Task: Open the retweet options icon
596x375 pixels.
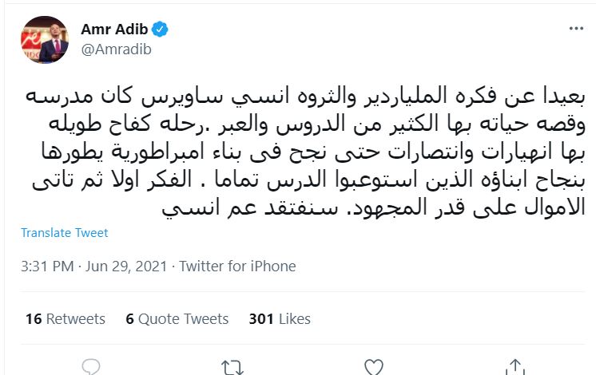Action: coord(232,368)
